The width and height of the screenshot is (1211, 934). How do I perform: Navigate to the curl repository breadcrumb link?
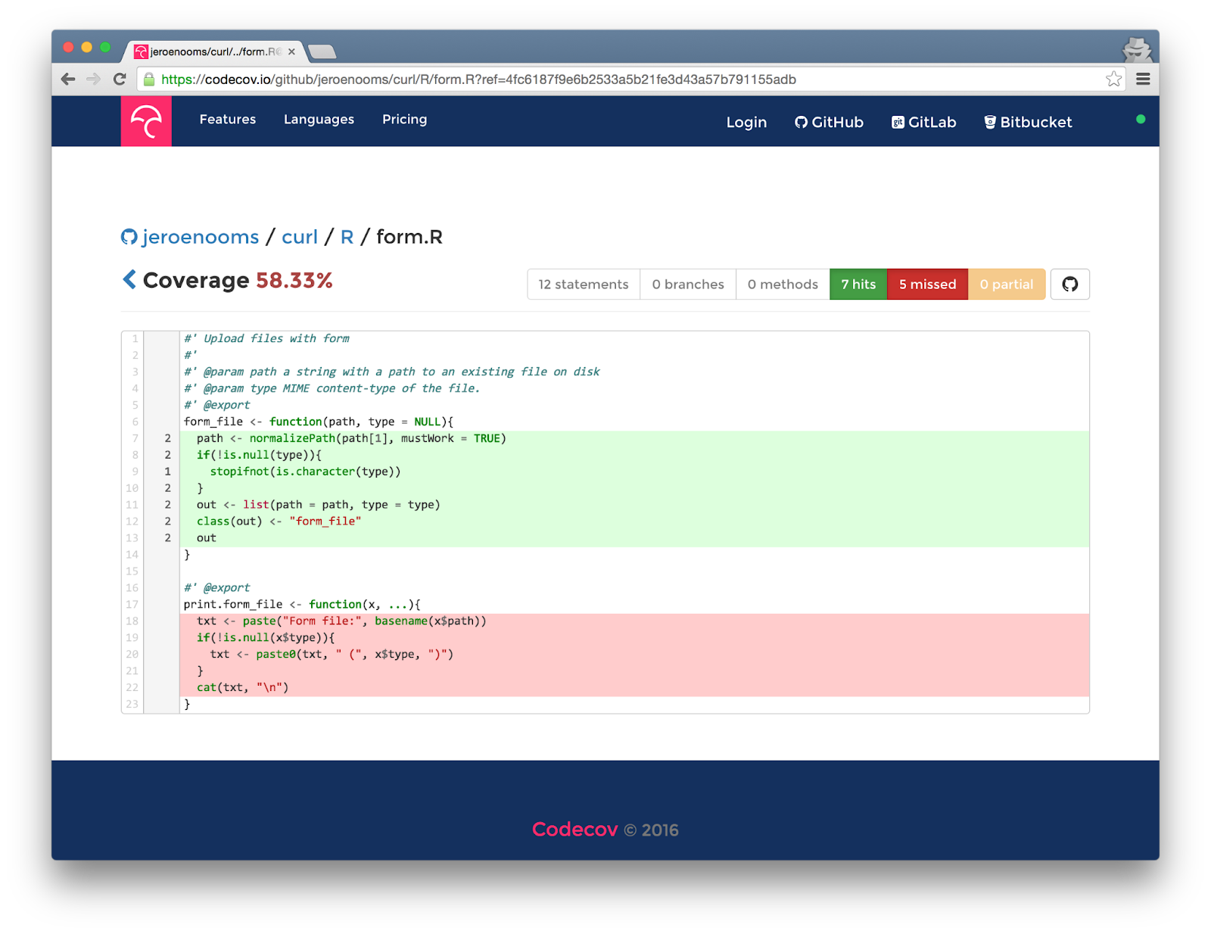click(299, 236)
